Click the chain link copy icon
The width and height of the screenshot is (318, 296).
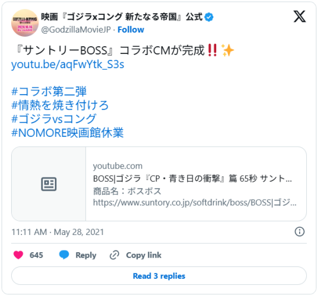tap(114, 255)
